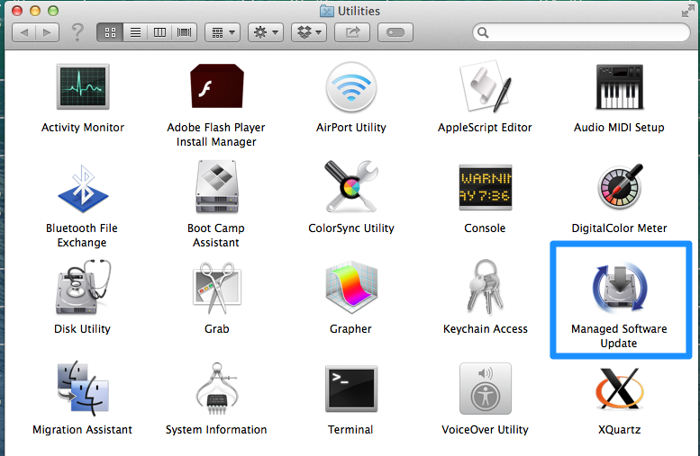The width and height of the screenshot is (700, 456).
Task: Click the "Disk Utility" label
Action: 82,329
